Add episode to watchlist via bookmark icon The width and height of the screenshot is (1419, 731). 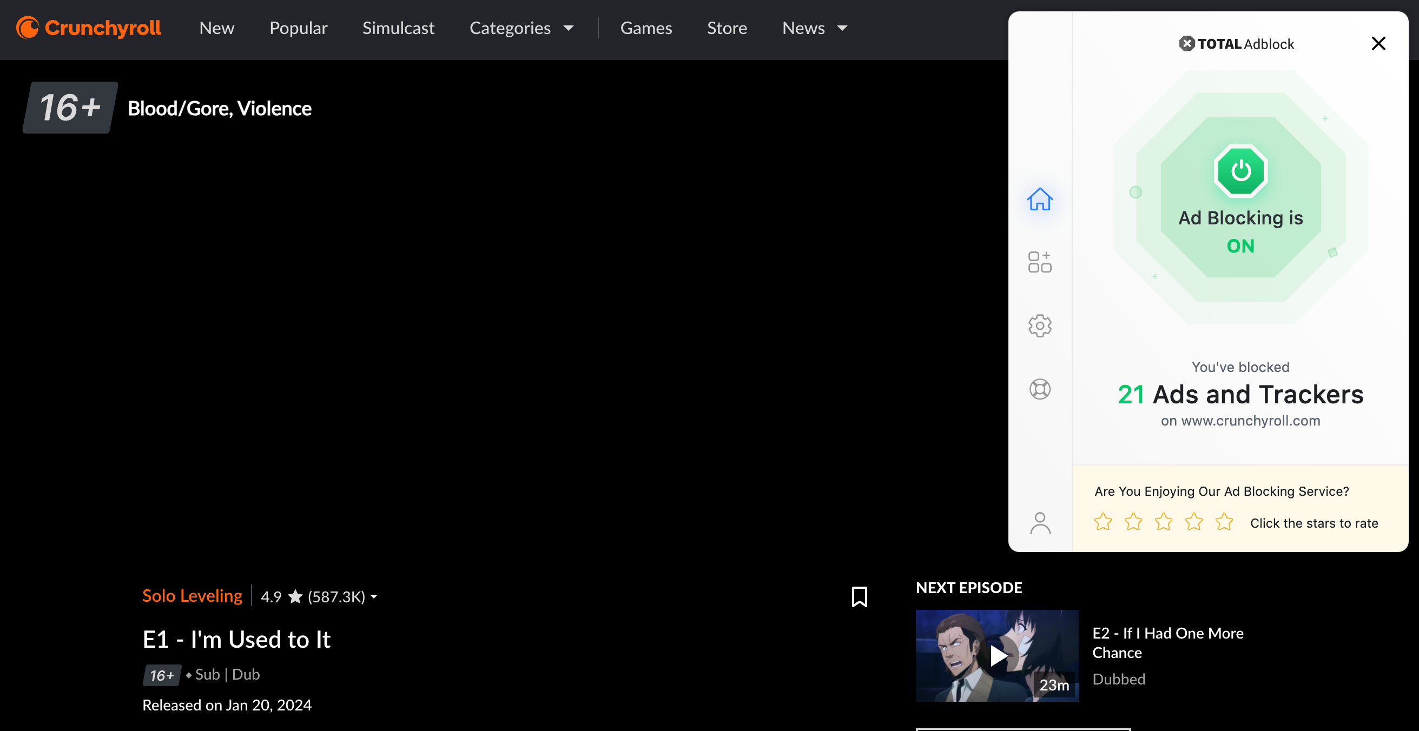click(x=859, y=597)
